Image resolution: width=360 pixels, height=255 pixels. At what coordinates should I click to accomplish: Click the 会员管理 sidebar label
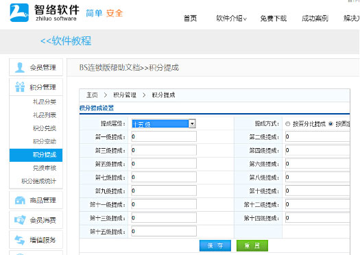pyautogui.click(x=43, y=67)
